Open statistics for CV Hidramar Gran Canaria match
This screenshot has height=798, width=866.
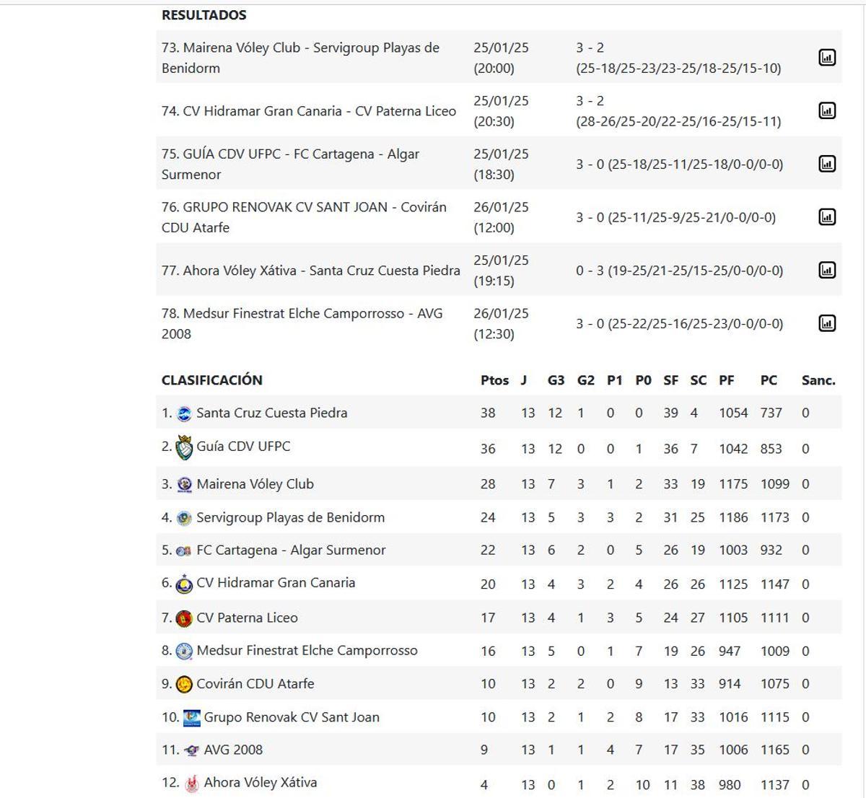tap(828, 110)
